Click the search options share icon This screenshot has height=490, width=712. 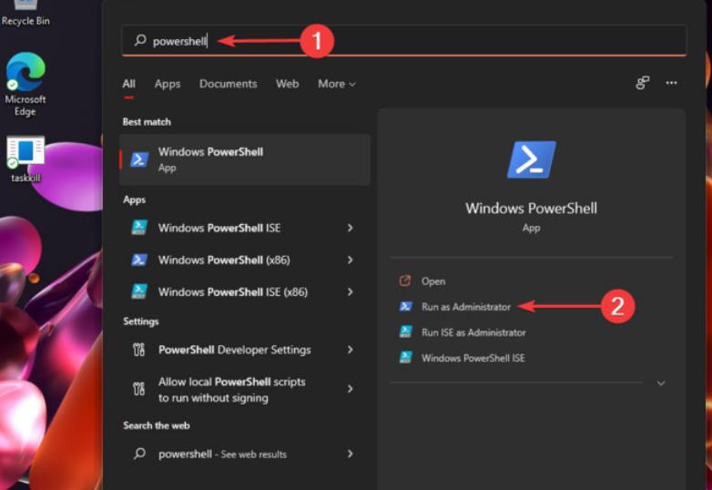(x=643, y=83)
